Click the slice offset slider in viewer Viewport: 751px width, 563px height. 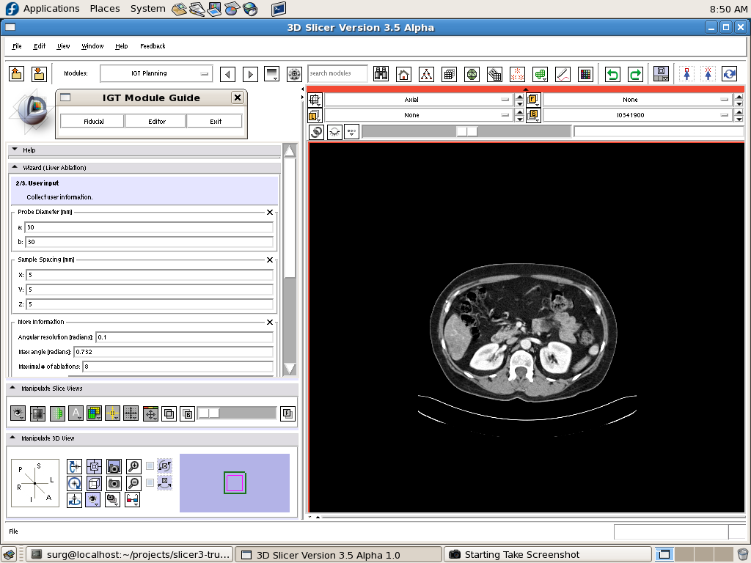click(466, 132)
